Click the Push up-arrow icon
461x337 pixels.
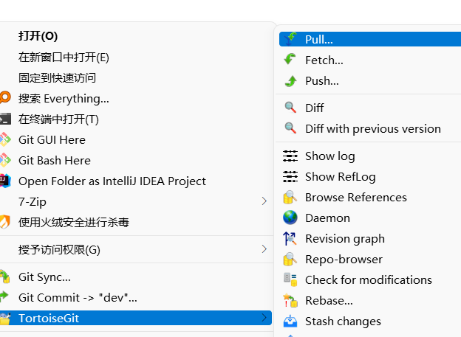[x=291, y=81]
